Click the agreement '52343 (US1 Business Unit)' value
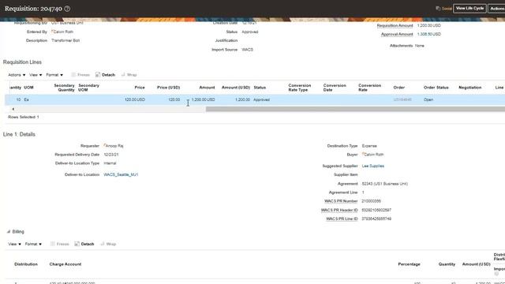The width and height of the screenshot is (505, 284). pos(385,184)
